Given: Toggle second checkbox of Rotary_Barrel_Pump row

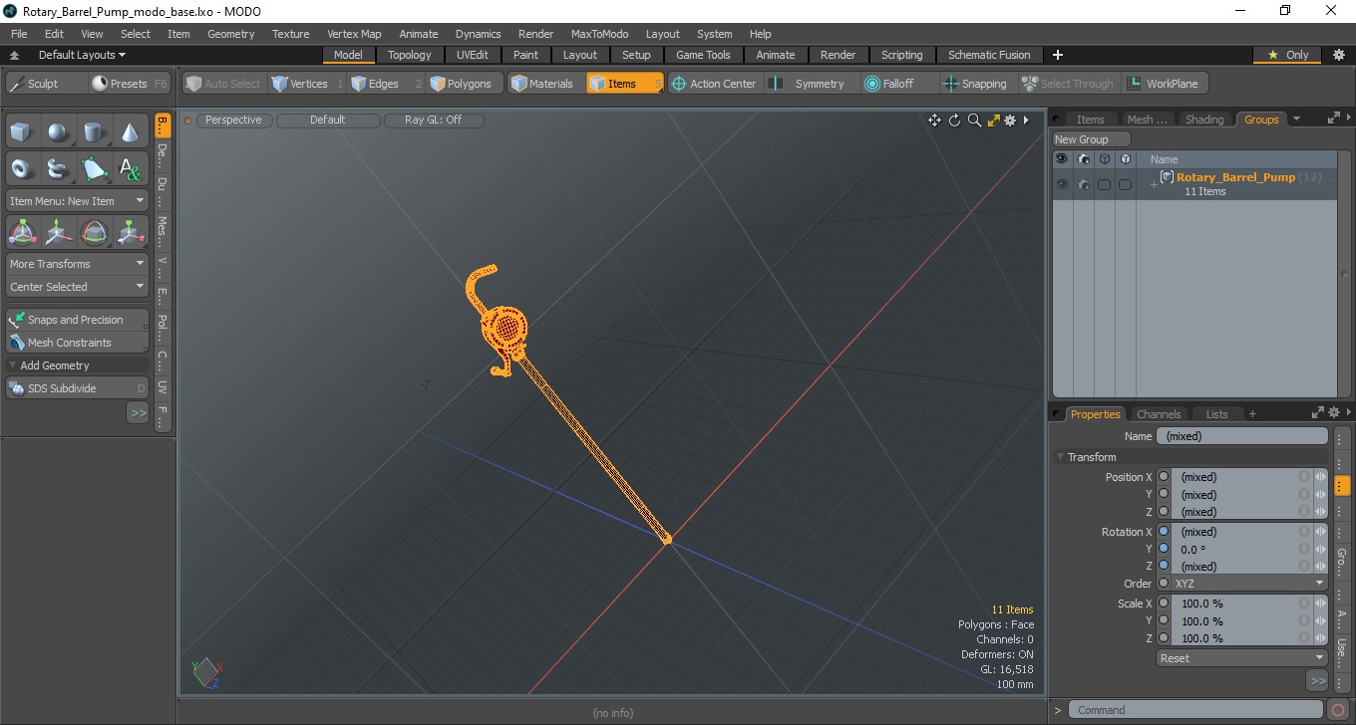Looking at the screenshot, I should click(x=1125, y=184).
